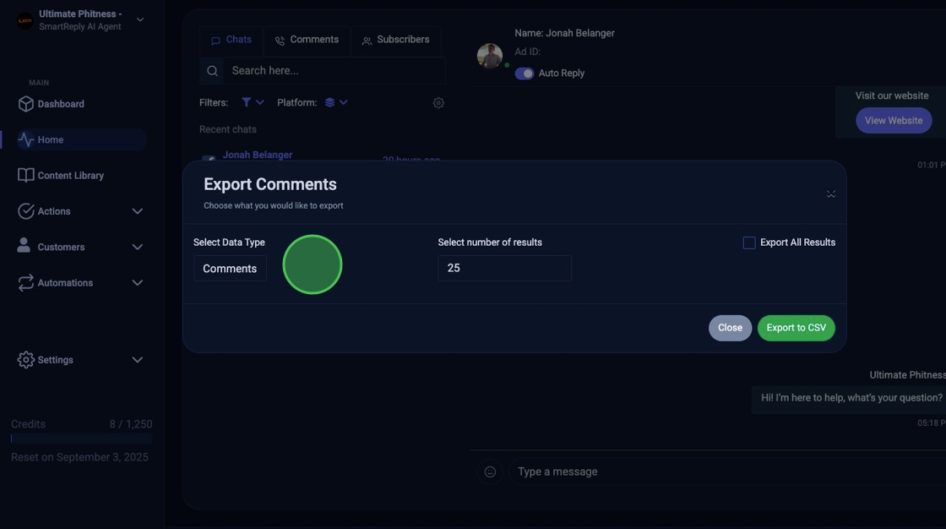Click Export to CSV button
This screenshot has height=529, width=946.
pos(796,328)
